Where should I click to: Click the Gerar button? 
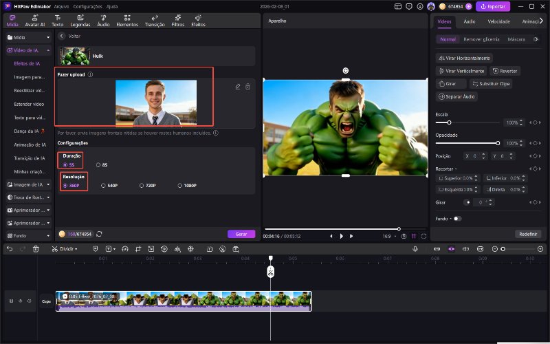click(241, 234)
